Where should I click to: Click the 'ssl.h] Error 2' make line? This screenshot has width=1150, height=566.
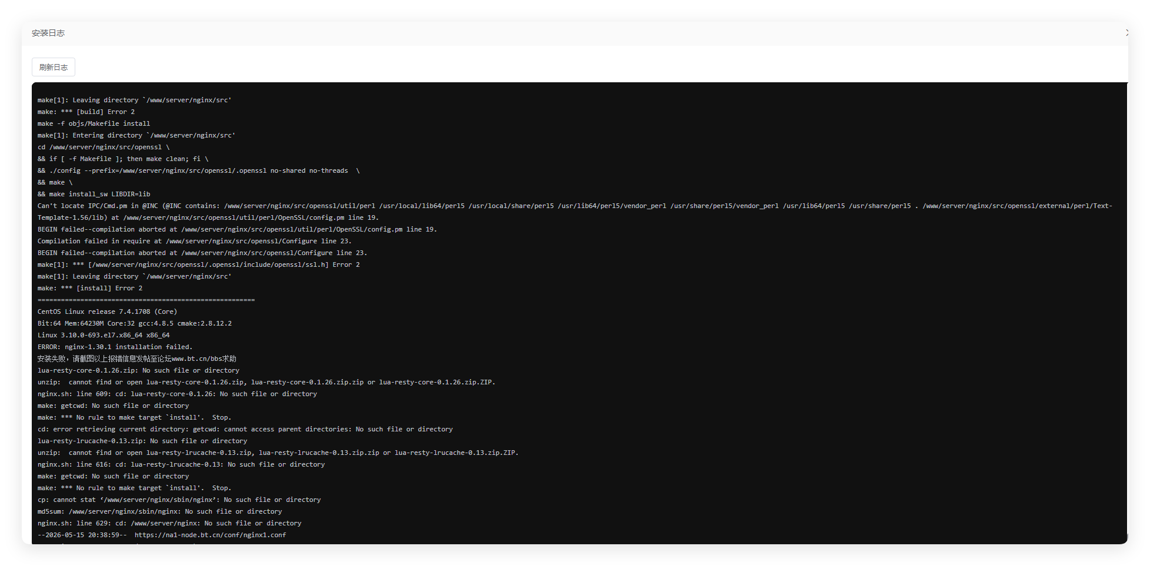point(199,264)
